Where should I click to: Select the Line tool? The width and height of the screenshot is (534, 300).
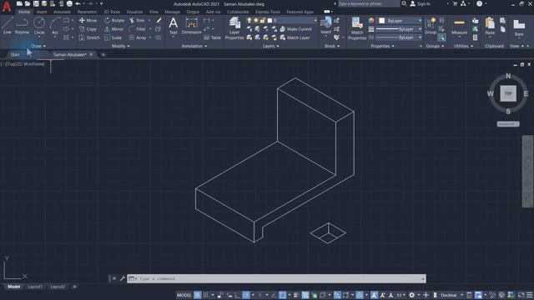(8, 26)
